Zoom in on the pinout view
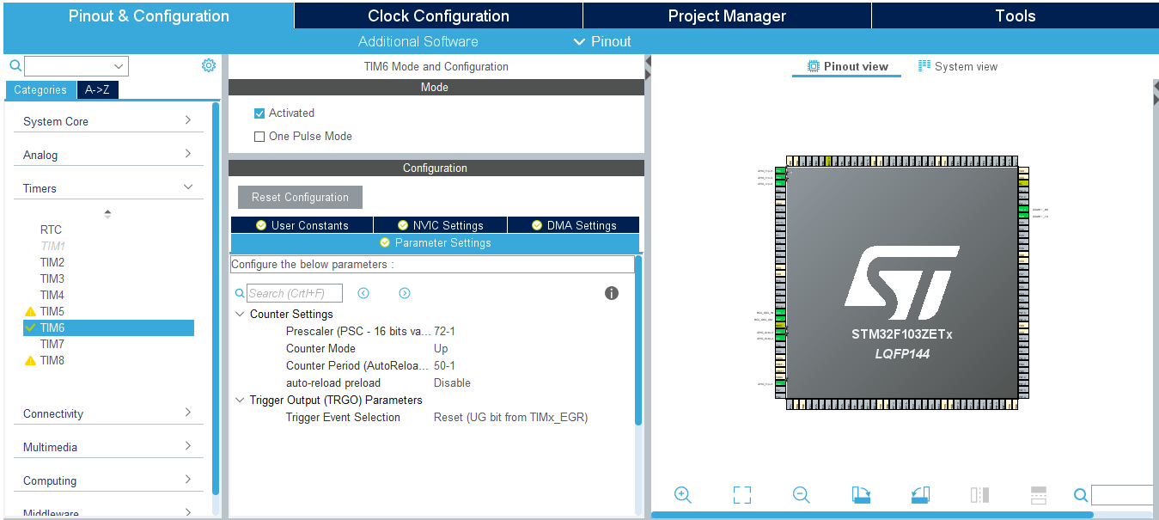Image resolution: width=1159 pixels, height=520 pixels. 683,495
